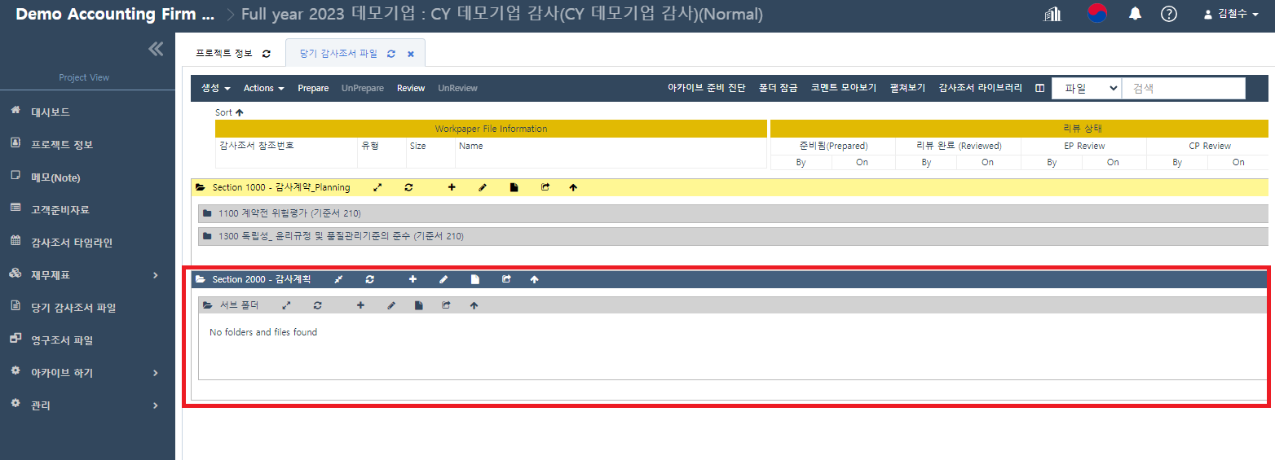Open help via question mark icon
The image size is (1275, 460).
(x=1168, y=14)
